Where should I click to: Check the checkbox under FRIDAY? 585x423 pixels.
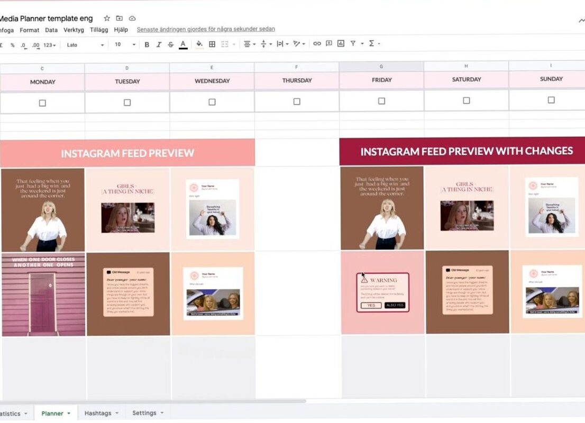click(x=381, y=100)
